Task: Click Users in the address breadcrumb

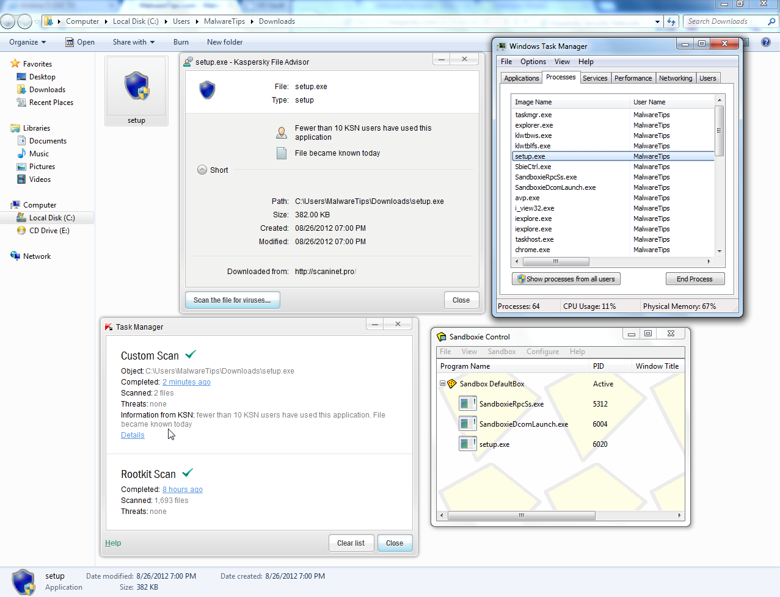Action: (x=181, y=21)
